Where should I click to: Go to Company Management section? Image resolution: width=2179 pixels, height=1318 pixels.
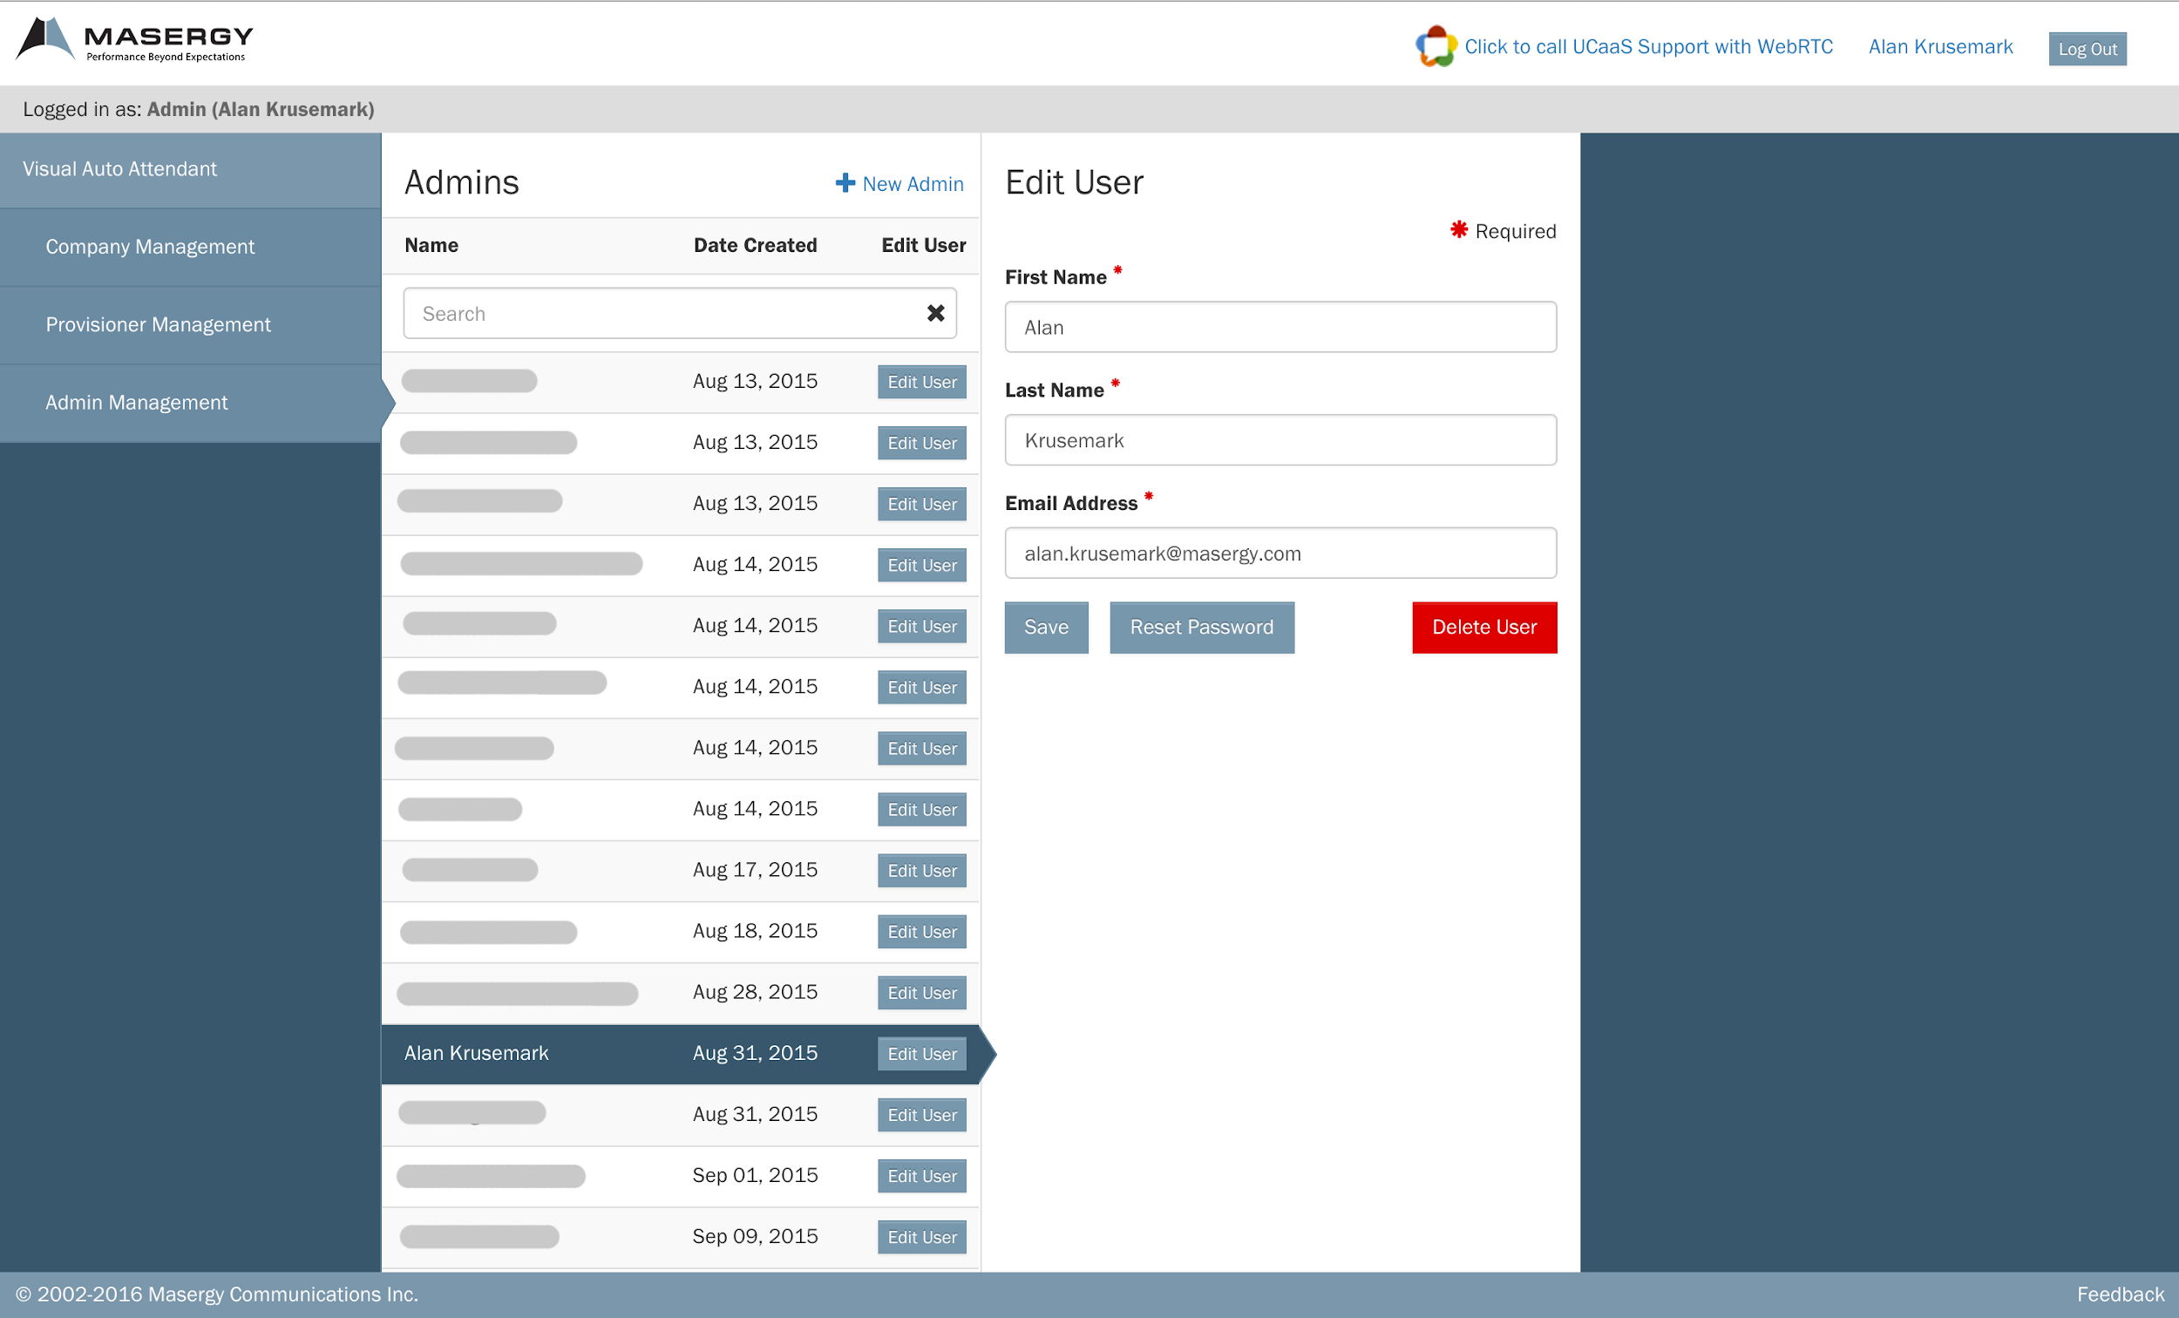(150, 247)
